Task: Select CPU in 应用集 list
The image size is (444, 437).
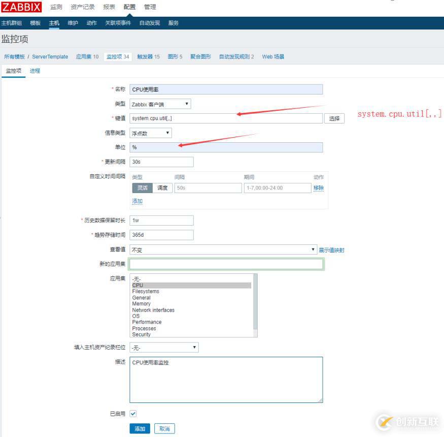Action: click(x=191, y=285)
